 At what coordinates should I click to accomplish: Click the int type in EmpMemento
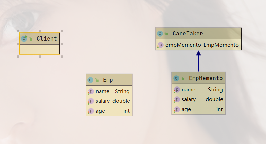tap(219, 109)
